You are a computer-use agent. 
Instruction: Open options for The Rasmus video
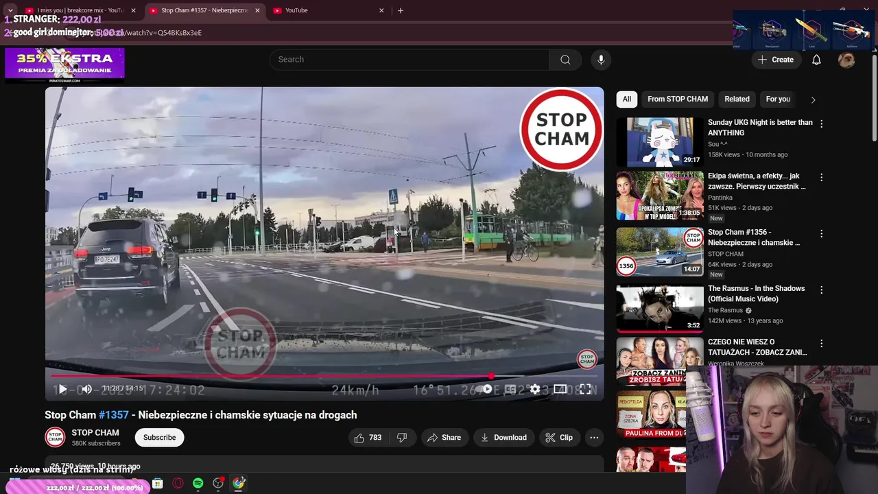(821, 290)
